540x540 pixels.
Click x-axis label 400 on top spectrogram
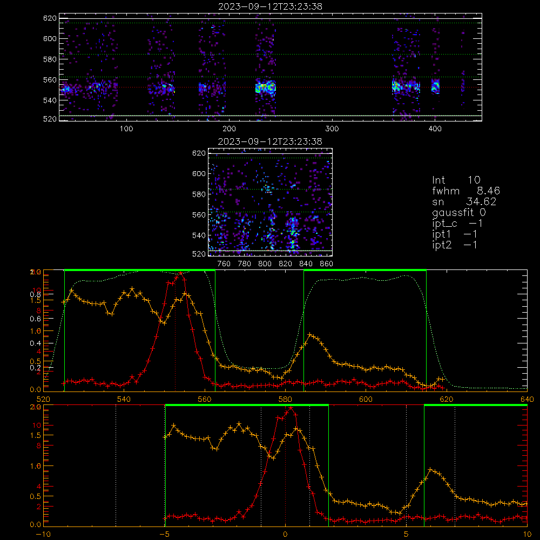[435, 129]
